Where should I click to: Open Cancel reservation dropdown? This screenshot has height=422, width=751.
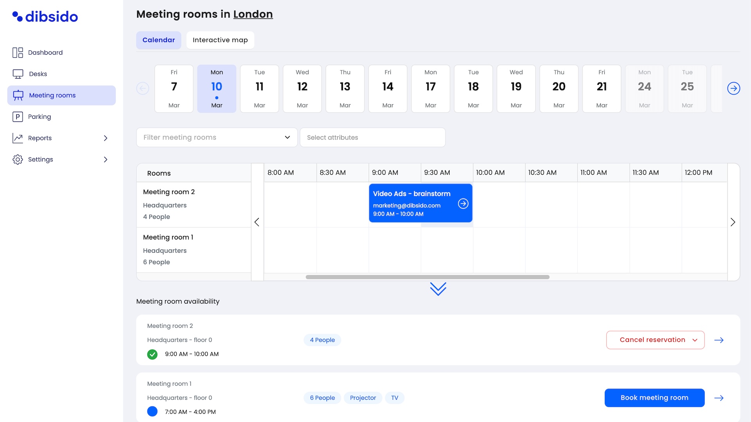(655, 340)
